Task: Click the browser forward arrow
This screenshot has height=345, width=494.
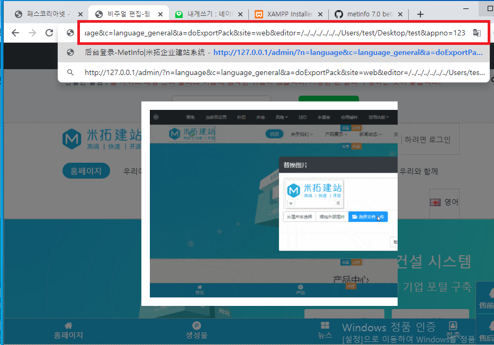Action: point(32,33)
